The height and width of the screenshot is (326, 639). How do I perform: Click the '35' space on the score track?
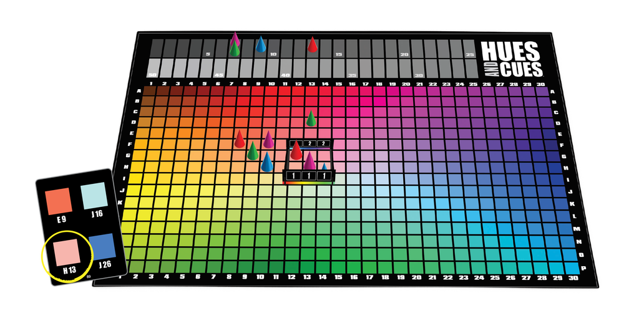coord(352,69)
